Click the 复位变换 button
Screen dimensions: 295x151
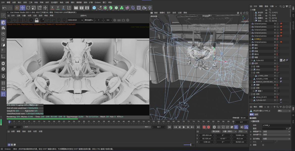click(216, 131)
